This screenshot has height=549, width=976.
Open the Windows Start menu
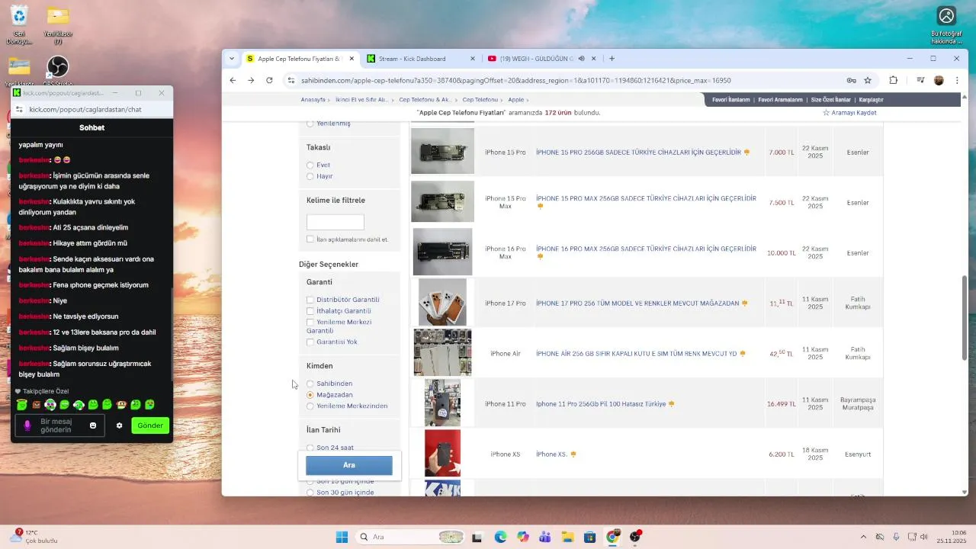(x=342, y=537)
